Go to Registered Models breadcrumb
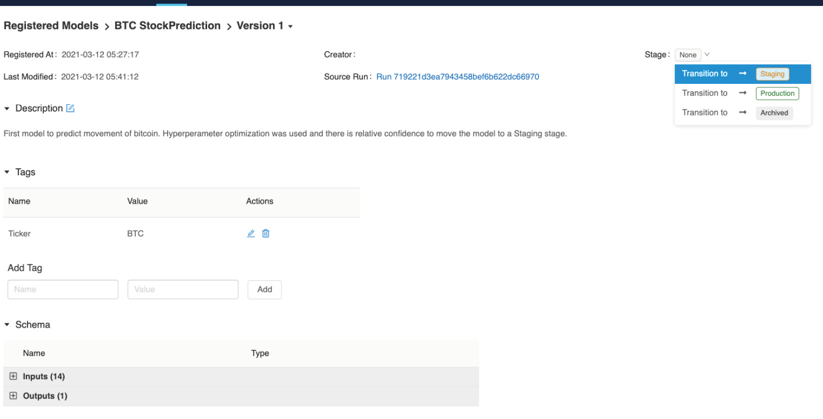823x419 pixels. (x=51, y=25)
